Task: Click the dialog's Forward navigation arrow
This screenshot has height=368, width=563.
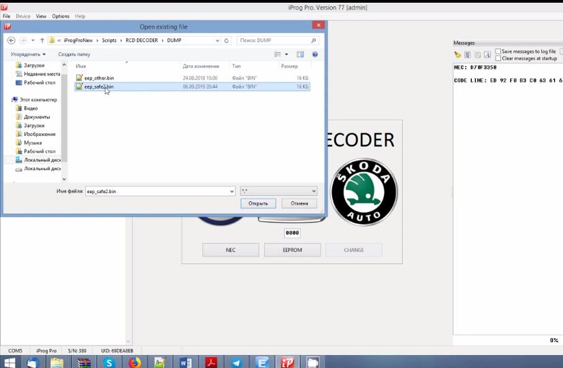Action: pos(23,41)
